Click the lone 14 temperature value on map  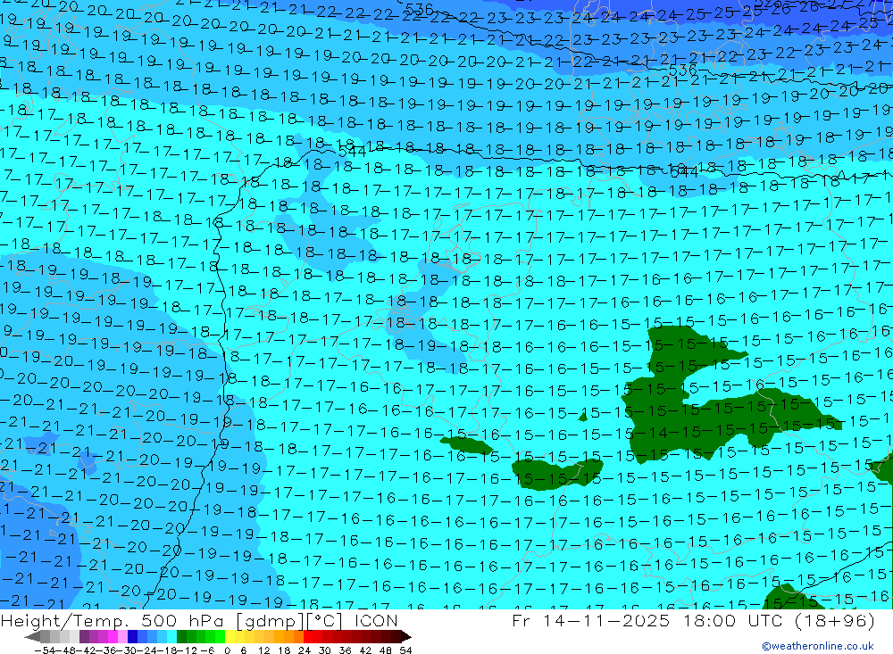(x=658, y=433)
